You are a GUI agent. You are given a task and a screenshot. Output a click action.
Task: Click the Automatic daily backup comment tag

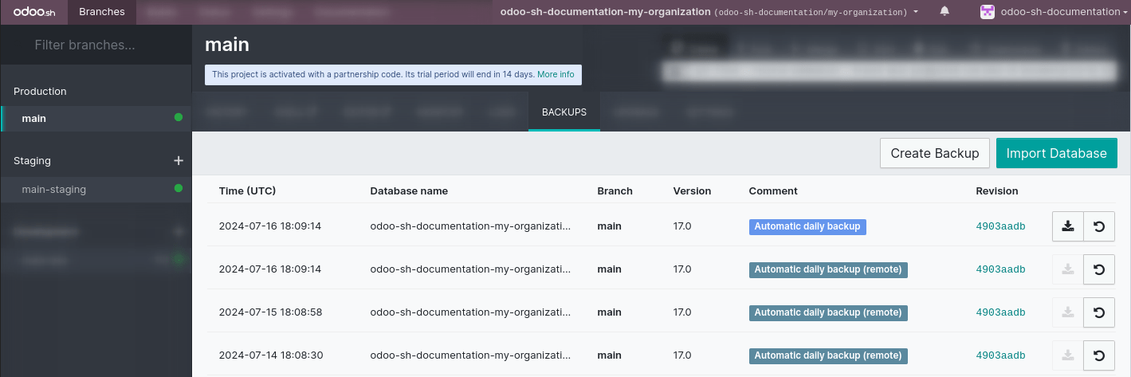pyautogui.click(x=807, y=226)
